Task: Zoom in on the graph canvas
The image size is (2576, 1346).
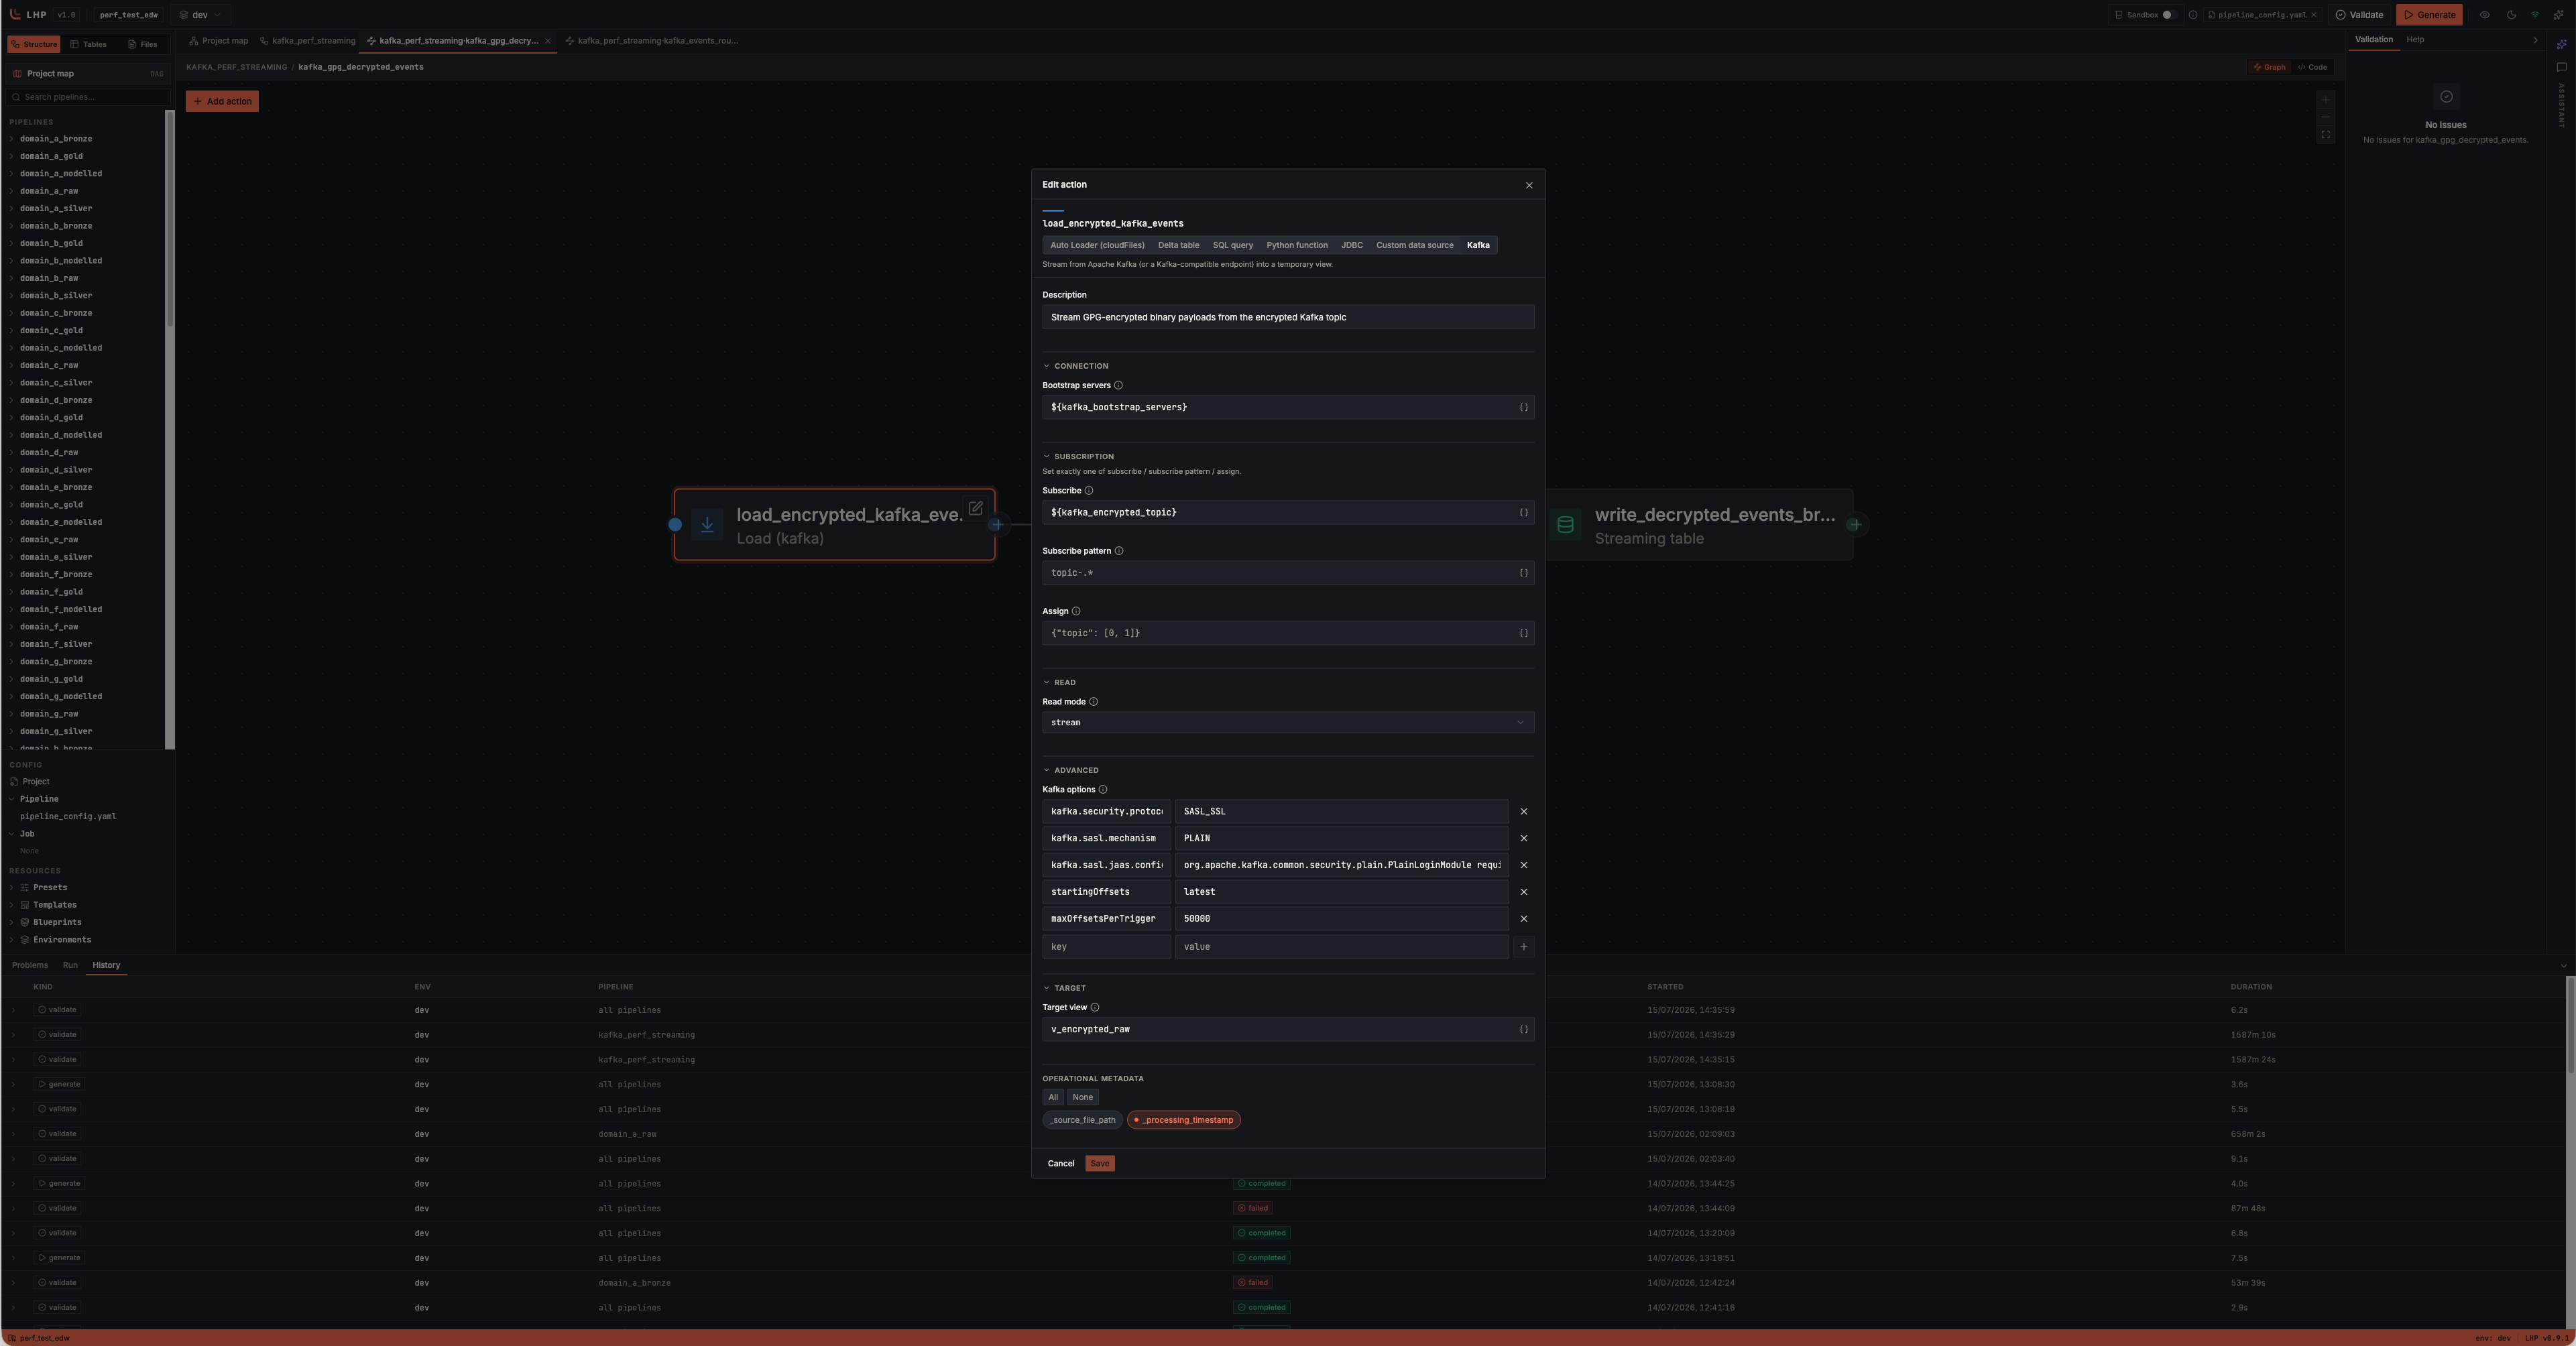Action: 2326,100
